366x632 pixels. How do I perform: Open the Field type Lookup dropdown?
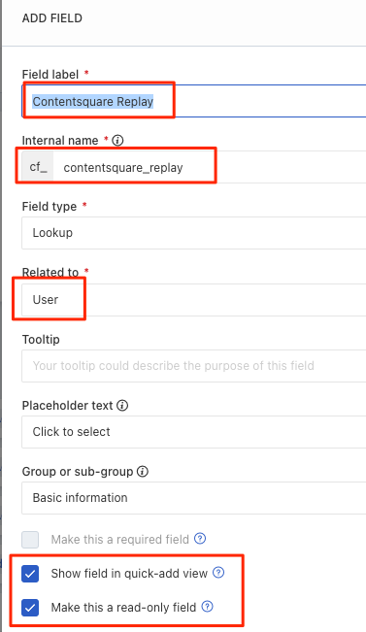point(194,233)
